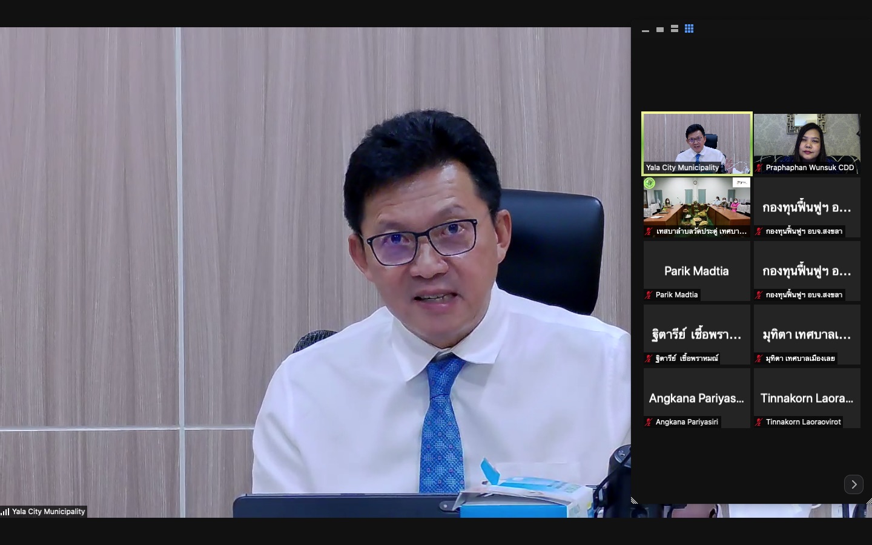
Task: Open the gallery grid view
Action: (689, 28)
